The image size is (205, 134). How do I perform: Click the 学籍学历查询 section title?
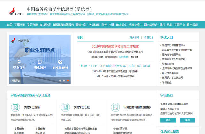pyautogui.click(x=31, y=107)
